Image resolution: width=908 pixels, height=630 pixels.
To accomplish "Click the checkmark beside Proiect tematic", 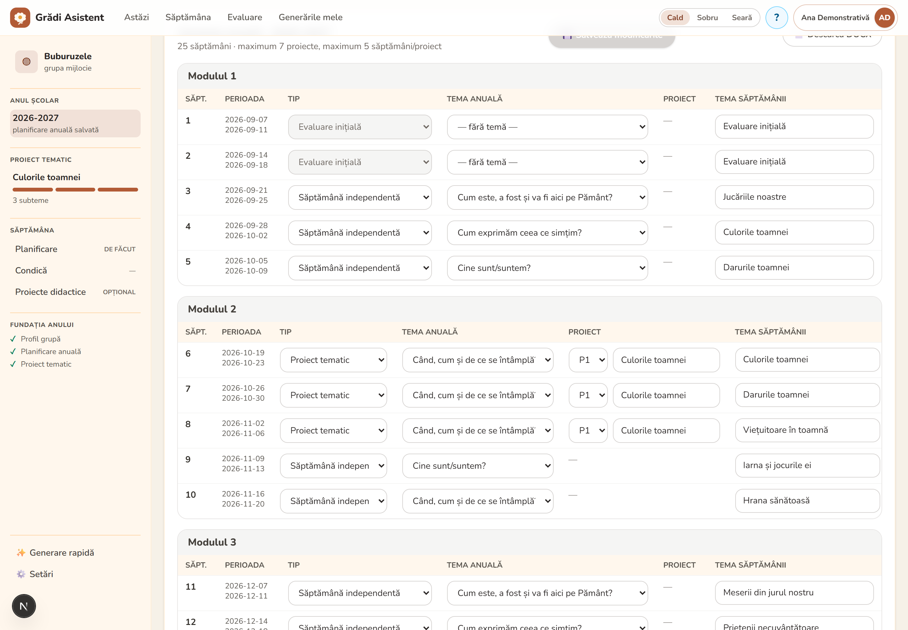I will tap(13, 364).
